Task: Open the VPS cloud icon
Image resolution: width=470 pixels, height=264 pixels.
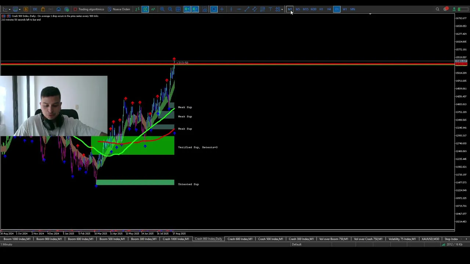Action: pyautogui.click(x=59, y=9)
